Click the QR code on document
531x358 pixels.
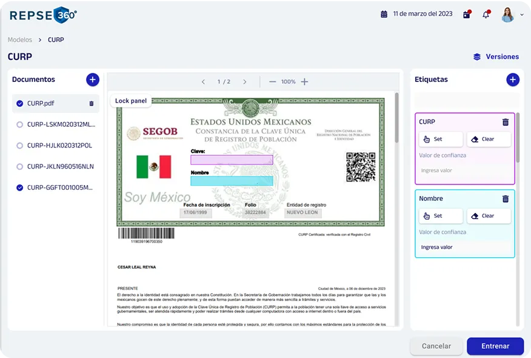tap(361, 167)
